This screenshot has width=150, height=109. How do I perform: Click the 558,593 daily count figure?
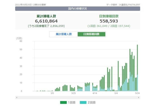pos(109,21)
